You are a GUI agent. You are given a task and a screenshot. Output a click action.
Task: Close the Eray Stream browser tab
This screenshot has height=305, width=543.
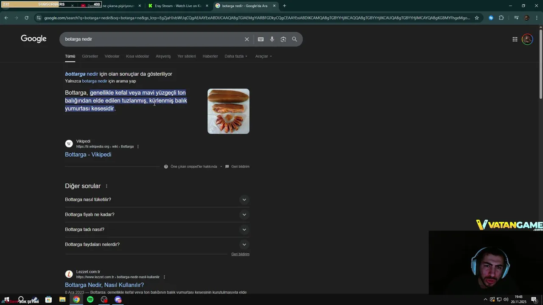pyautogui.click(x=207, y=6)
